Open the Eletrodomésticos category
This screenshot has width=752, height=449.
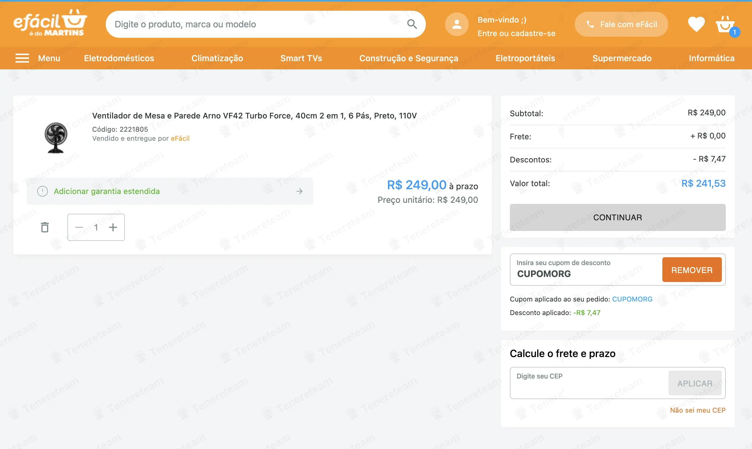tap(119, 58)
